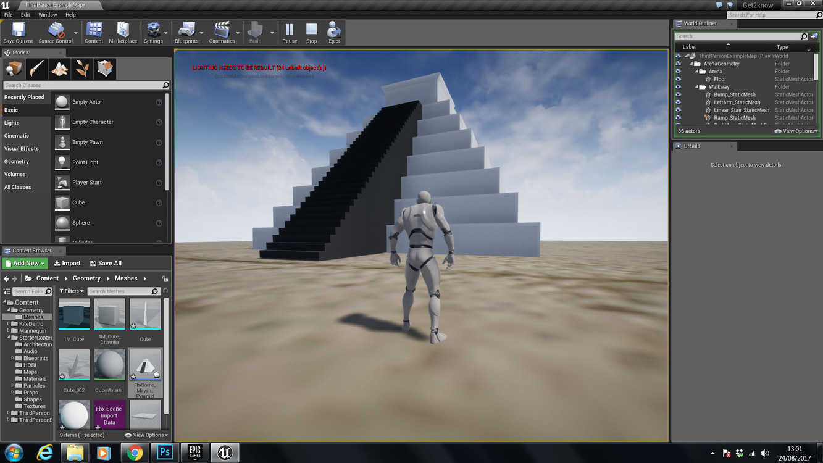The width and height of the screenshot is (823, 463).
Task: Expand the Add New dropdown
Action: (25, 263)
